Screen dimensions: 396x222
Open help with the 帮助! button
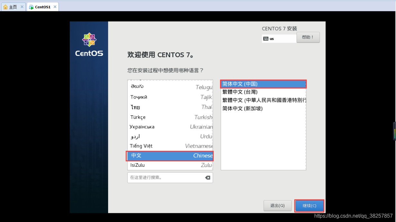click(308, 37)
